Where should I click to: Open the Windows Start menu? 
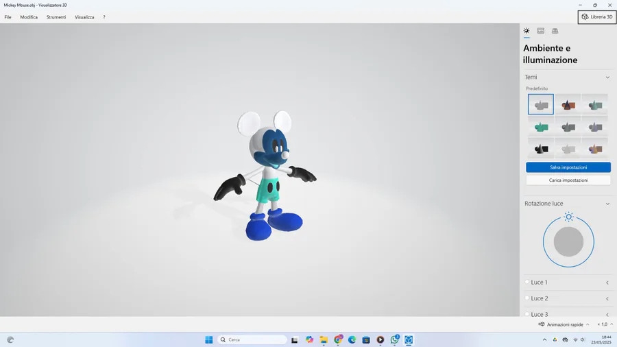(209, 339)
